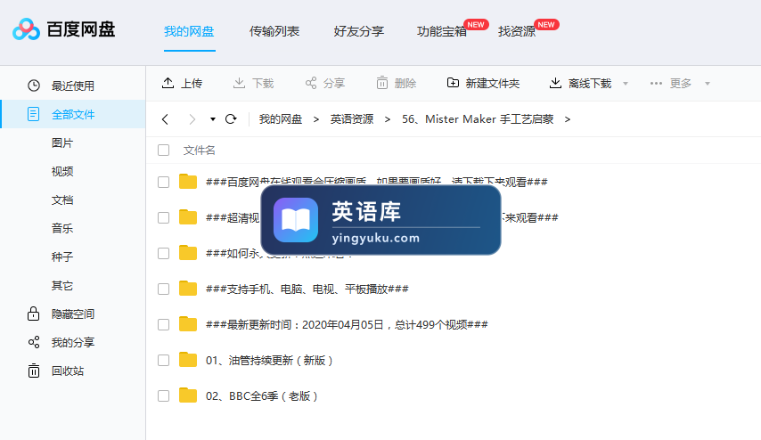Expand breadcrumb arrow after 英语资源
This screenshot has height=440, width=761.
[x=388, y=119]
